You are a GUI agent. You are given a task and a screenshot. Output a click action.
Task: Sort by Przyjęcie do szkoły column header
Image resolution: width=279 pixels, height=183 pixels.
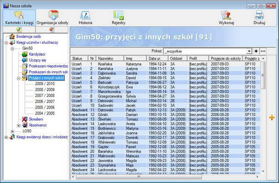pos(226,58)
